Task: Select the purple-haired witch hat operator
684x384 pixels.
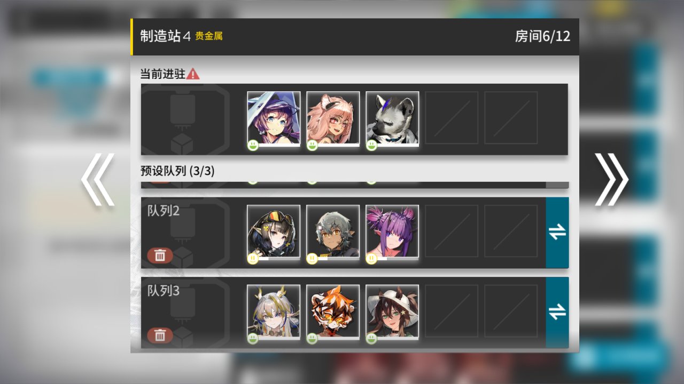Action: click(274, 118)
